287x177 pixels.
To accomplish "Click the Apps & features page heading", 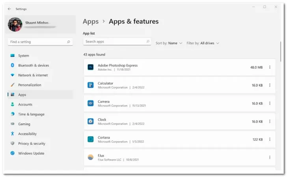I will coord(134,21).
